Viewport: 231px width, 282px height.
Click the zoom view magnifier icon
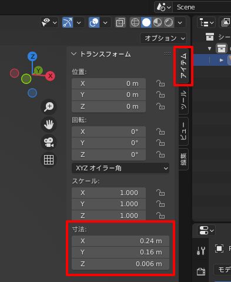(49, 107)
